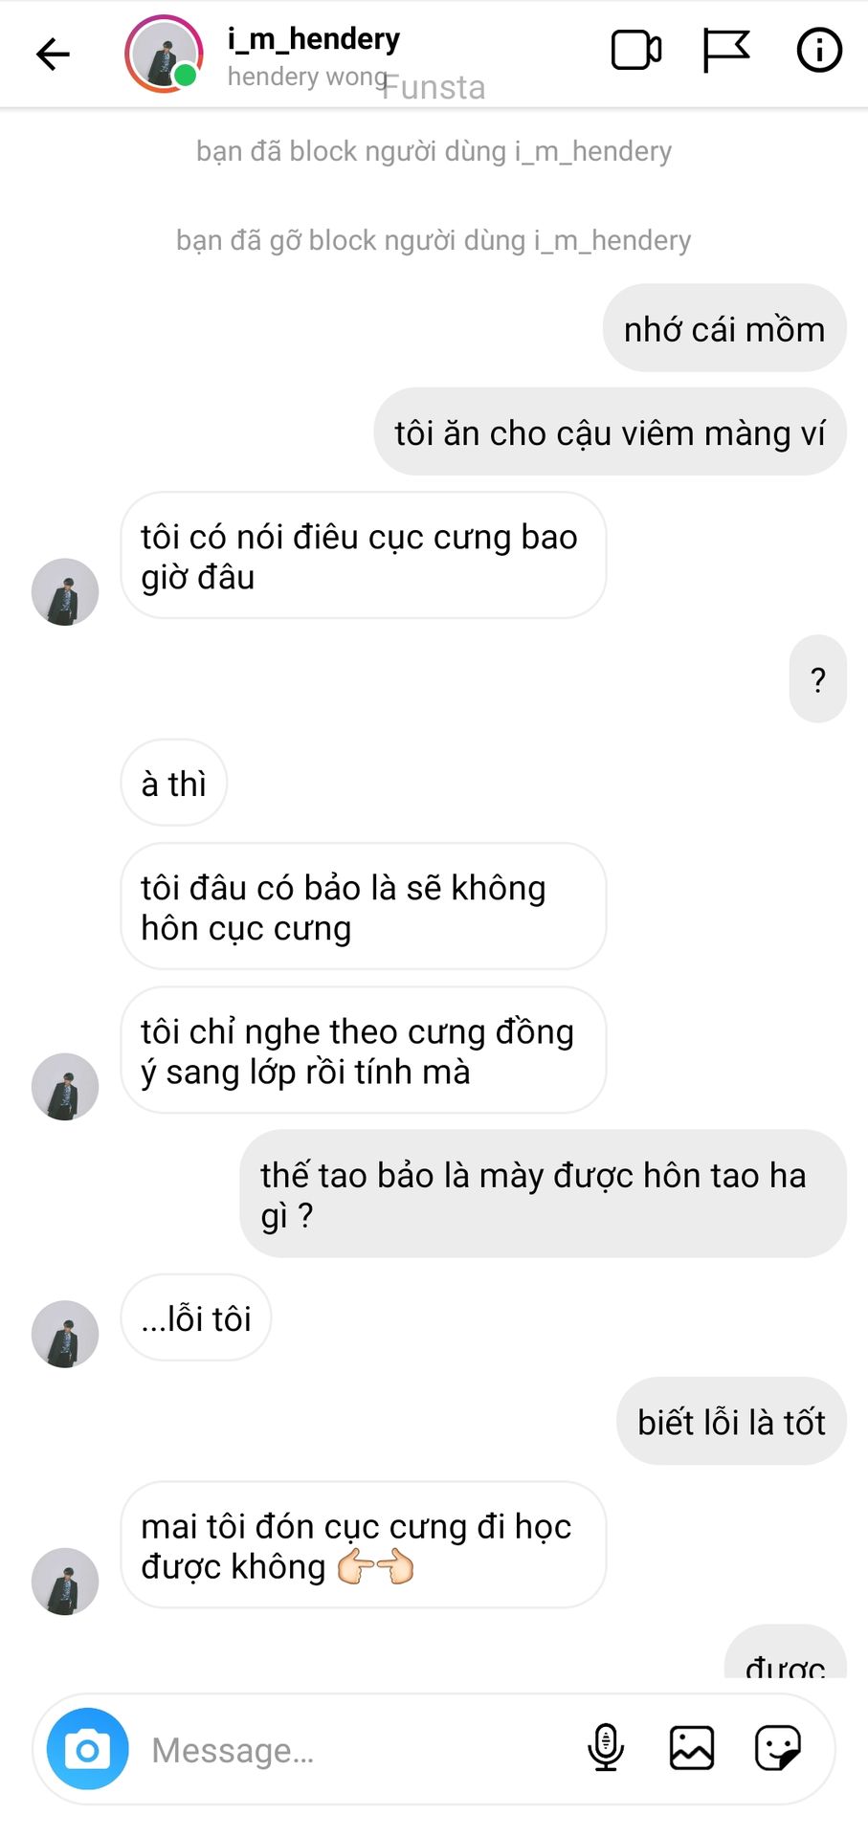This screenshot has width=868, height=1837.
Task: Open the sticker icon
Action: point(778,1748)
